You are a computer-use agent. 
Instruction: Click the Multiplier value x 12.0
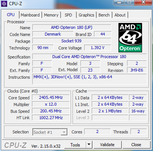point(51,104)
